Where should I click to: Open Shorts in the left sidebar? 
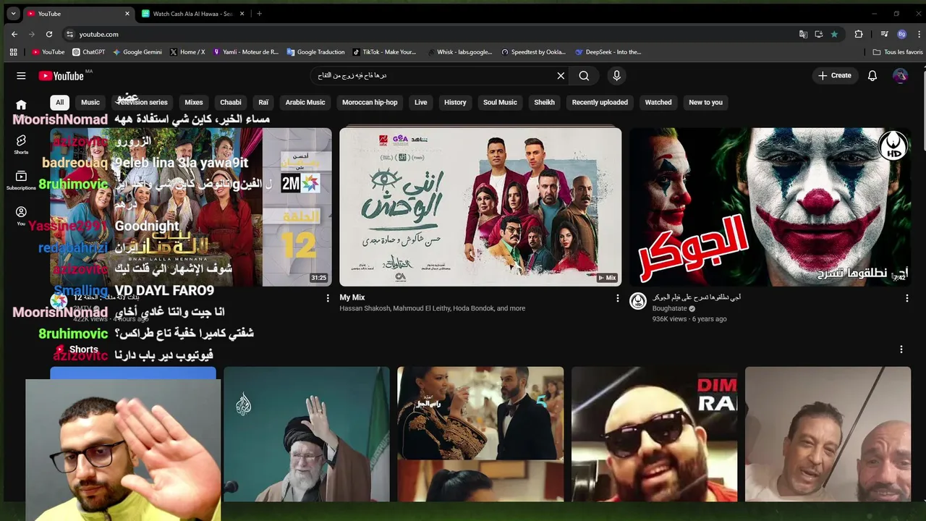[21, 144]
